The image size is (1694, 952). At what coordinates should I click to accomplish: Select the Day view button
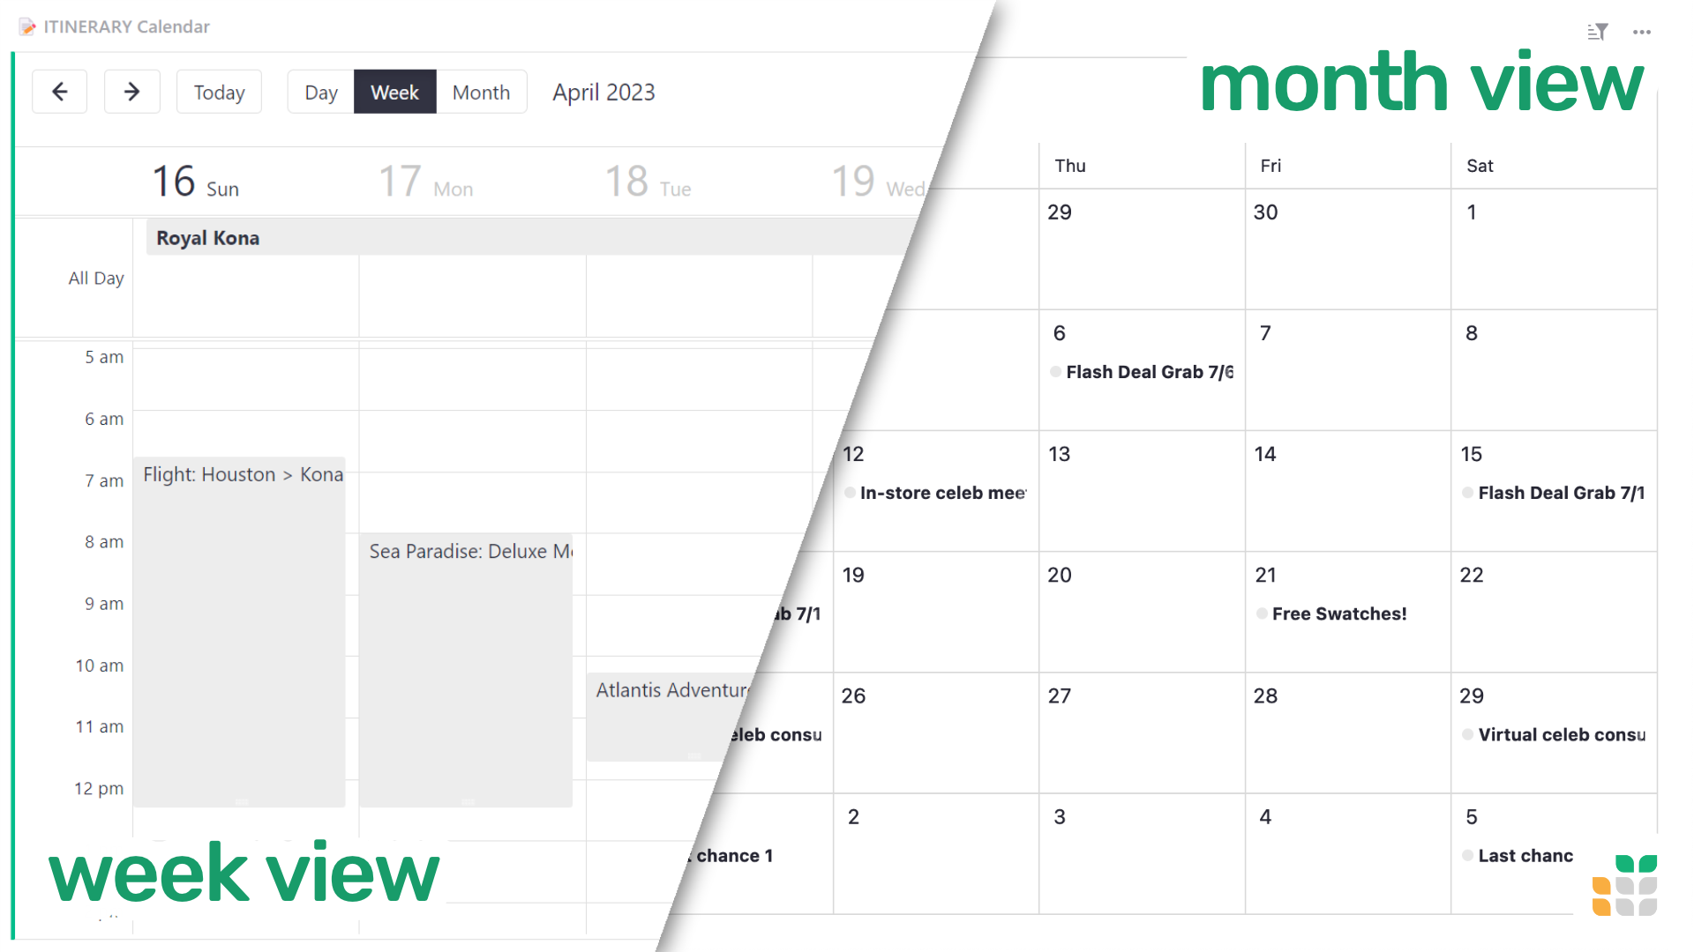click(321, 92)
